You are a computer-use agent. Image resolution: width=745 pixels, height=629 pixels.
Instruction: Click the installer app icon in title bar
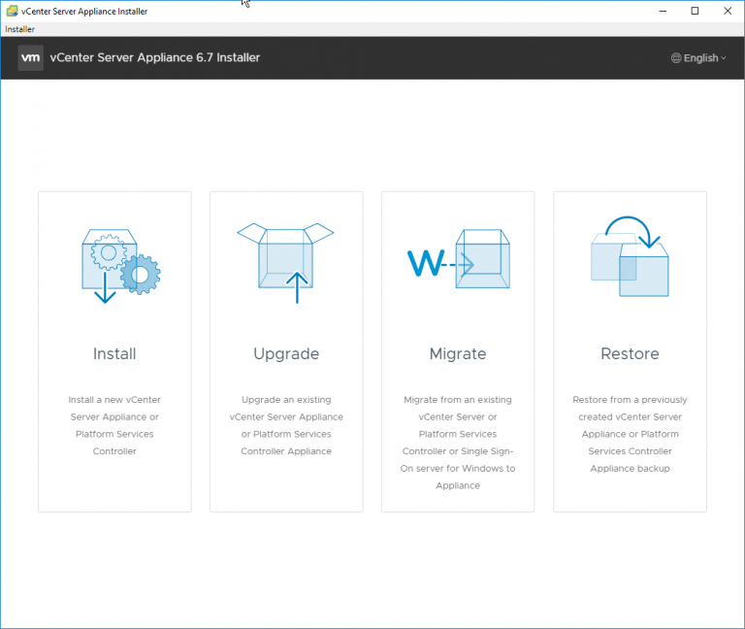pos(12,11)
